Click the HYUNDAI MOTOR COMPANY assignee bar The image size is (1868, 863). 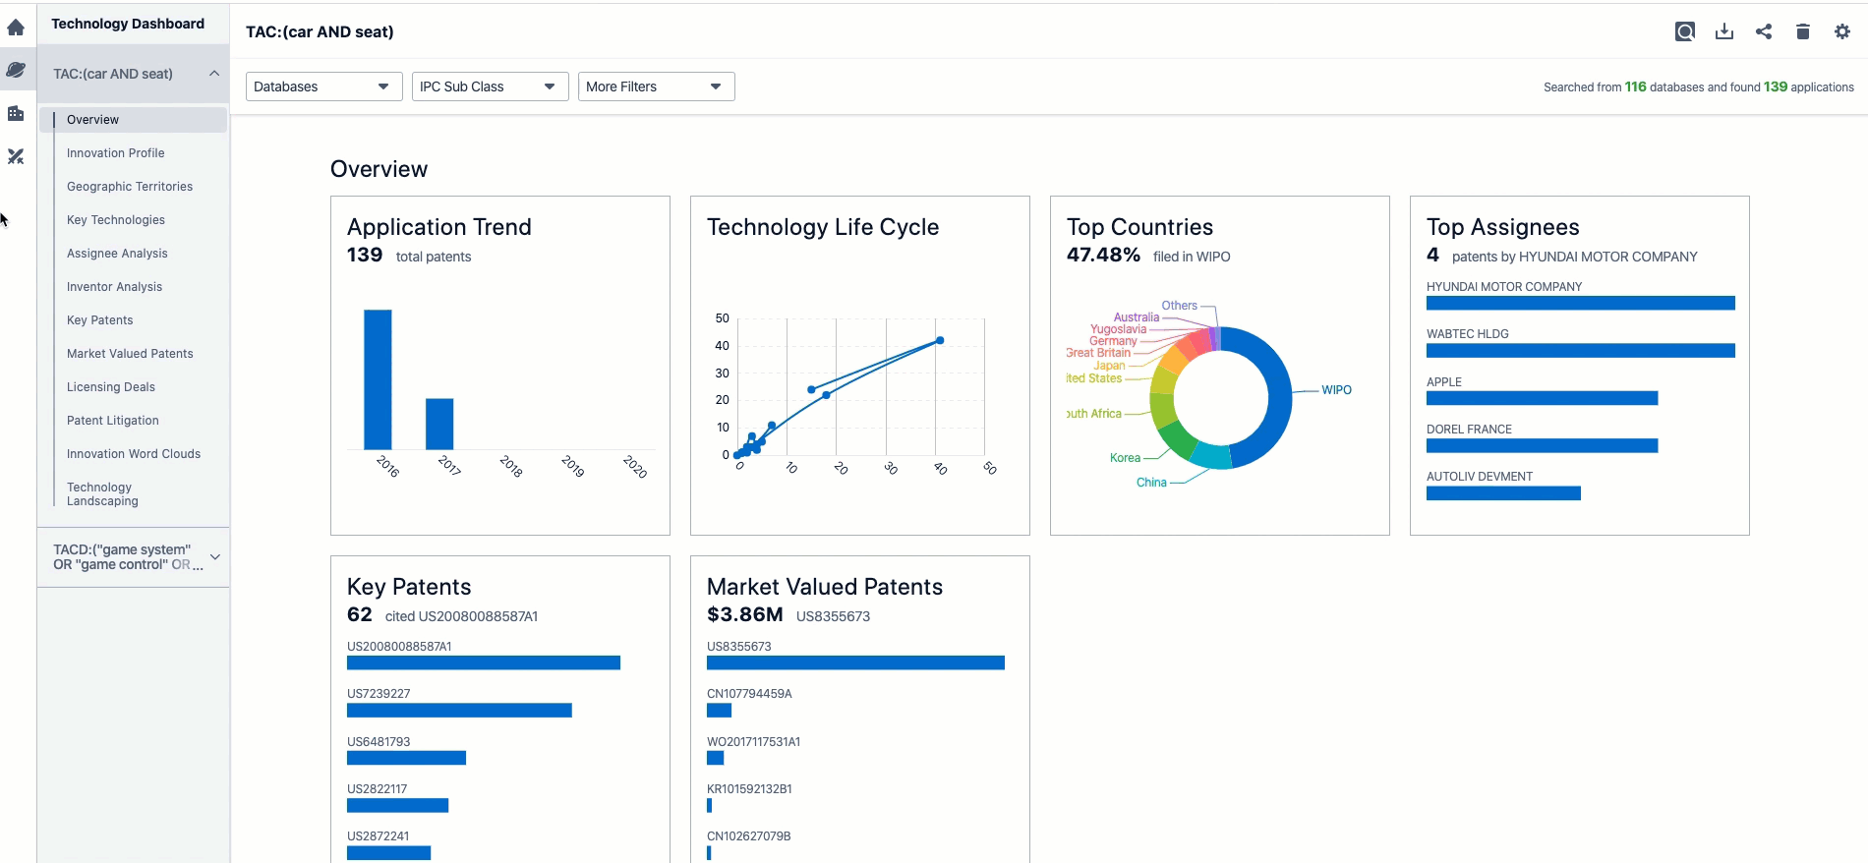click(1580, 303)
